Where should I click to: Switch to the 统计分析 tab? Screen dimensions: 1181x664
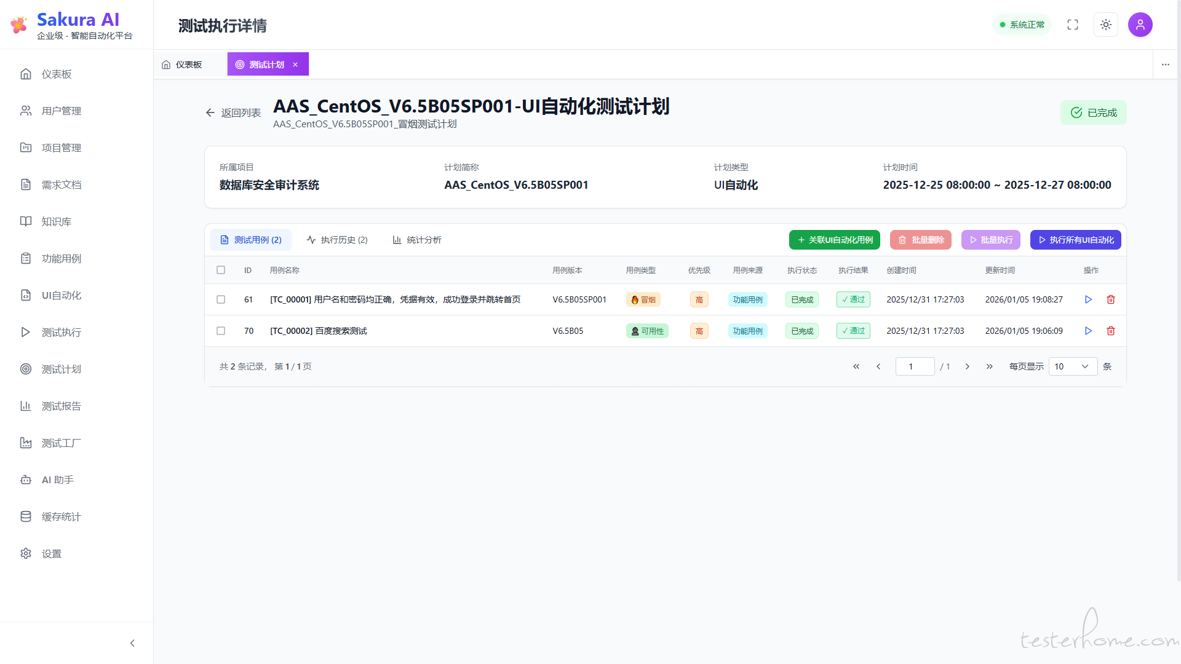pos(417,240)
